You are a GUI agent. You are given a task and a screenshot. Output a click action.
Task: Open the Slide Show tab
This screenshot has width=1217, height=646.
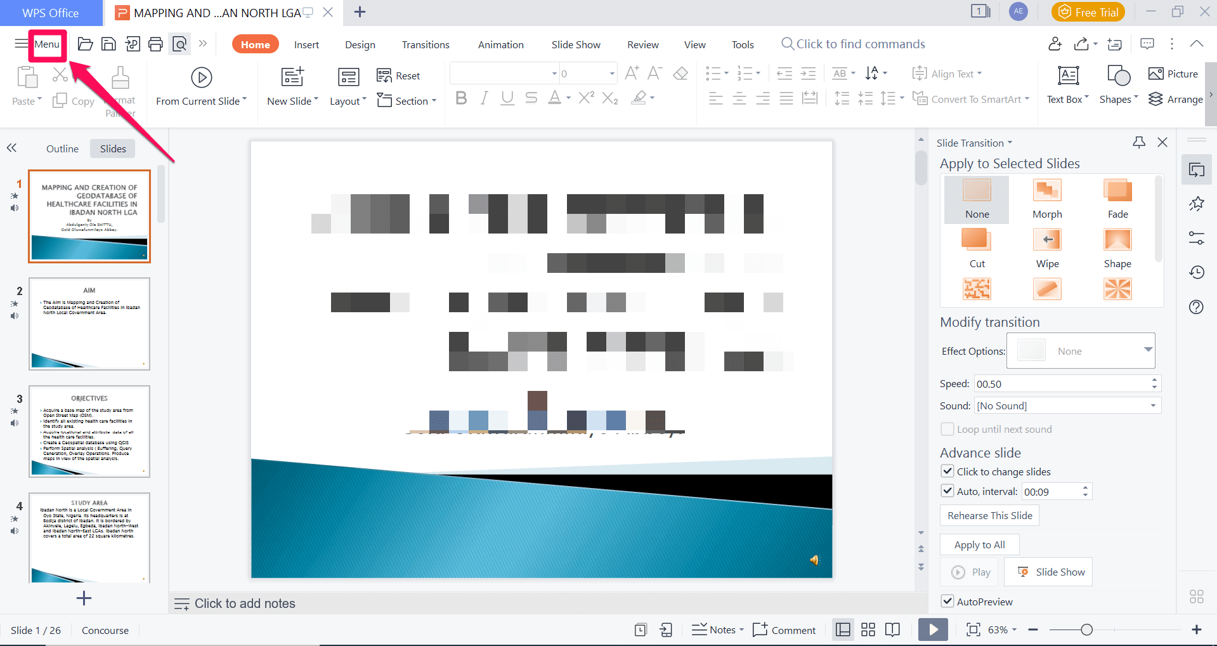click(576, 44)
